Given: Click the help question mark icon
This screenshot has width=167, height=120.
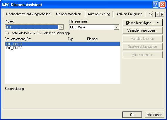Looking at the screenshot, I should [x=156, y=5].
